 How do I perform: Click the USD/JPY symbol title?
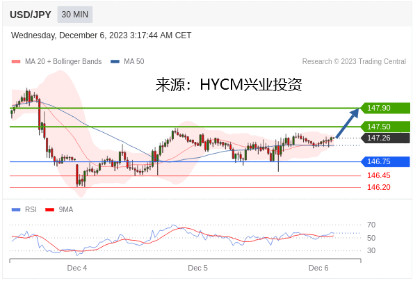tap(31, 15)
